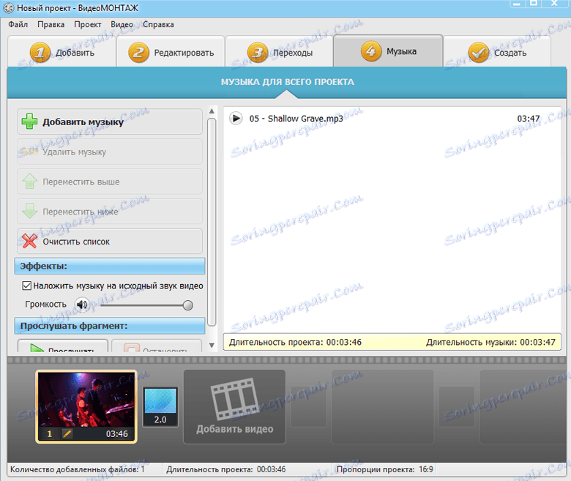Screen dimensions: 571x481
Task: Open the Файл menu
Action: [18, 24]
